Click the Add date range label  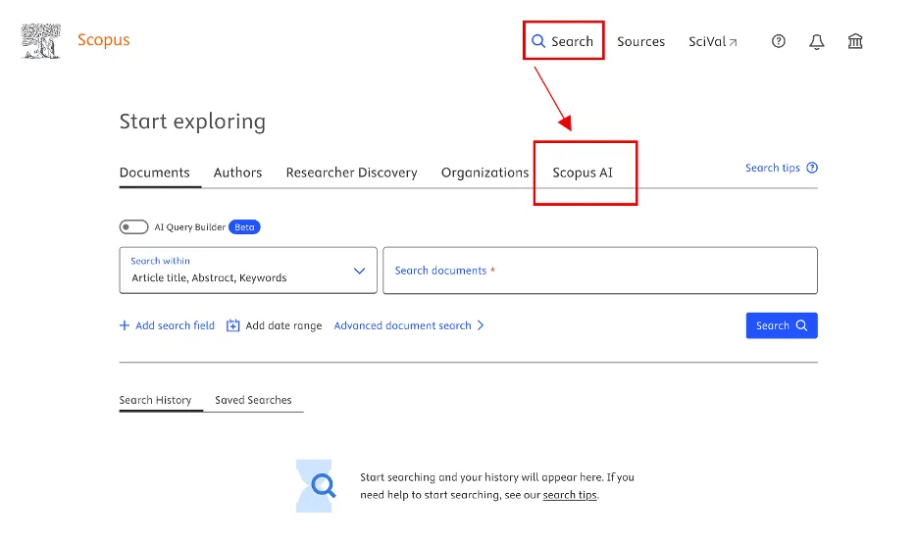click(x=283, y=325)
